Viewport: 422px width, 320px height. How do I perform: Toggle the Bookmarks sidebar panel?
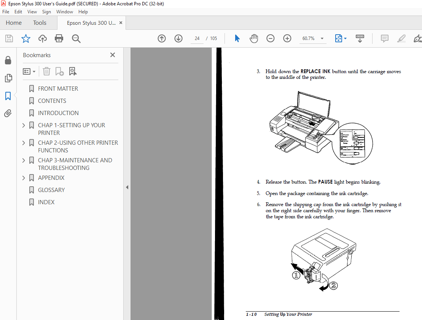8,96
